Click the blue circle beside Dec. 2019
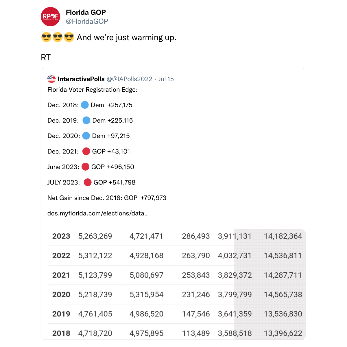 [x=86, y=120]
